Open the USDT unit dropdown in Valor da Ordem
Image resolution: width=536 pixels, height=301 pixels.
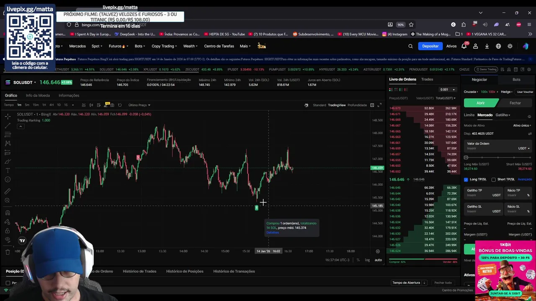point(524,148)
